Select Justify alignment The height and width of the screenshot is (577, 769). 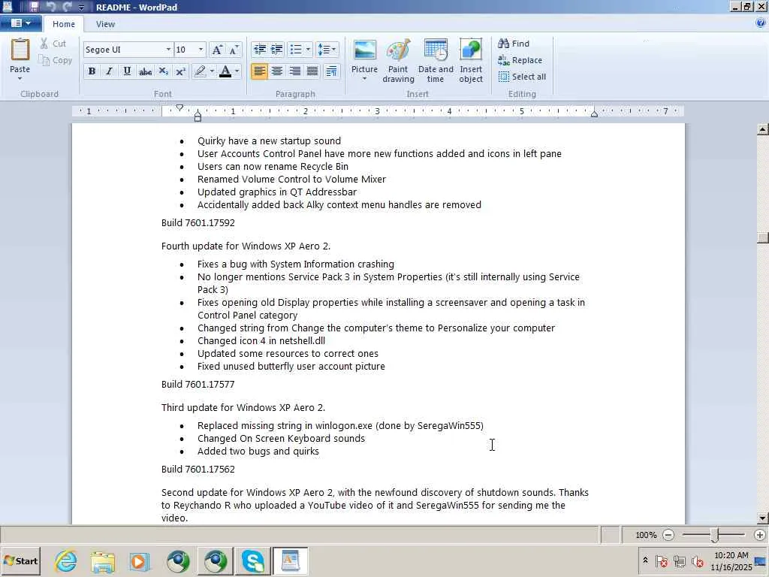[312, 71]
